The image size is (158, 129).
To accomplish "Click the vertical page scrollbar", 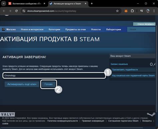I will click(157, 68).
